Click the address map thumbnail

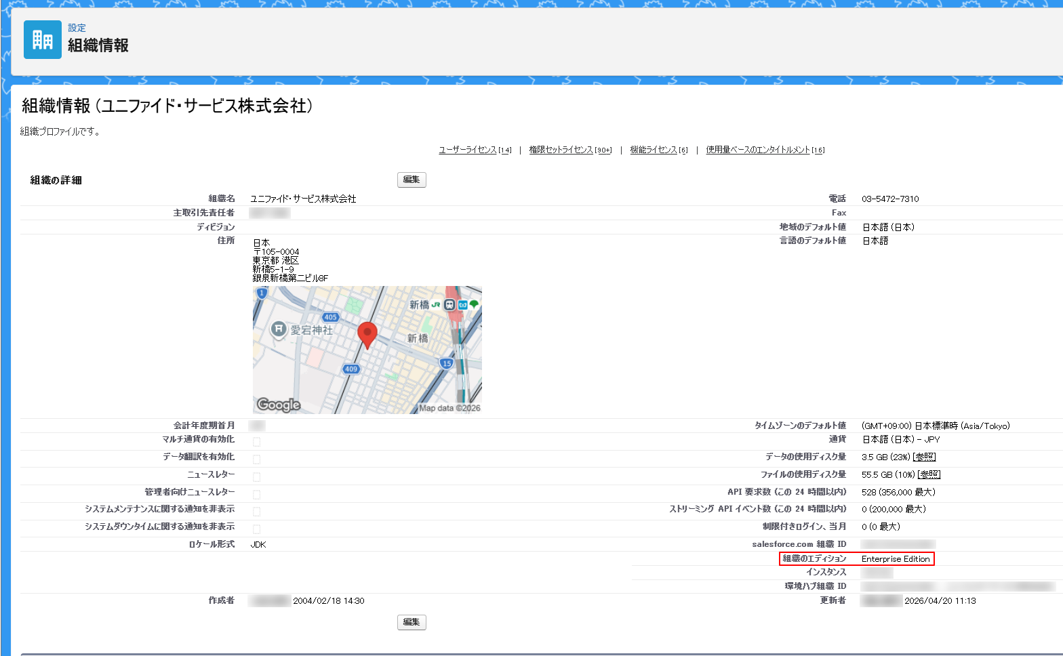click(367, 350)
